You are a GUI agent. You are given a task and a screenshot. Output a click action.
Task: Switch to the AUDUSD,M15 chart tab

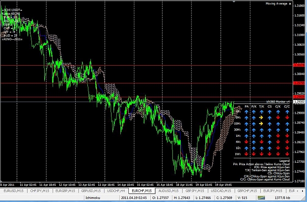168,191
